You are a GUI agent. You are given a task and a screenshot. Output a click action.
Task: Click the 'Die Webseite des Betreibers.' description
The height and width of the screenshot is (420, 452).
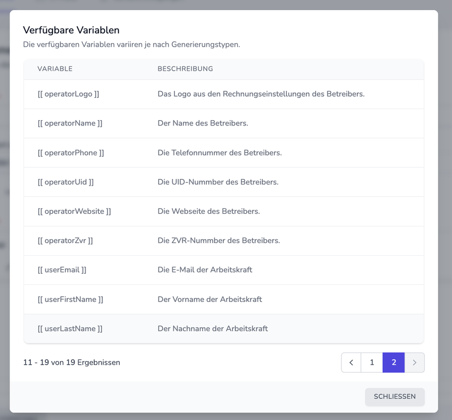[208, 211]
